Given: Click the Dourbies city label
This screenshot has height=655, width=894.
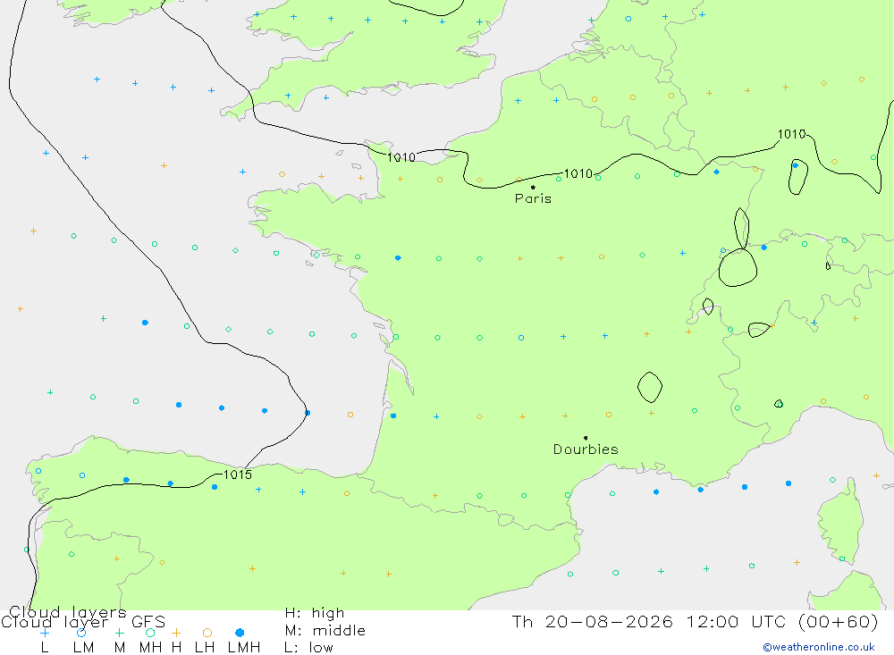Looking at the screenshot, I should [x=586, y=449].
